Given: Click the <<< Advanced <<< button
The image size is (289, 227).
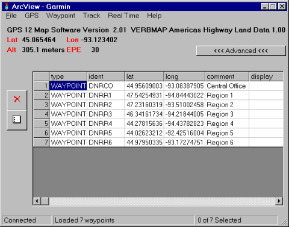Looking at the screenshot, I should 241,51.
